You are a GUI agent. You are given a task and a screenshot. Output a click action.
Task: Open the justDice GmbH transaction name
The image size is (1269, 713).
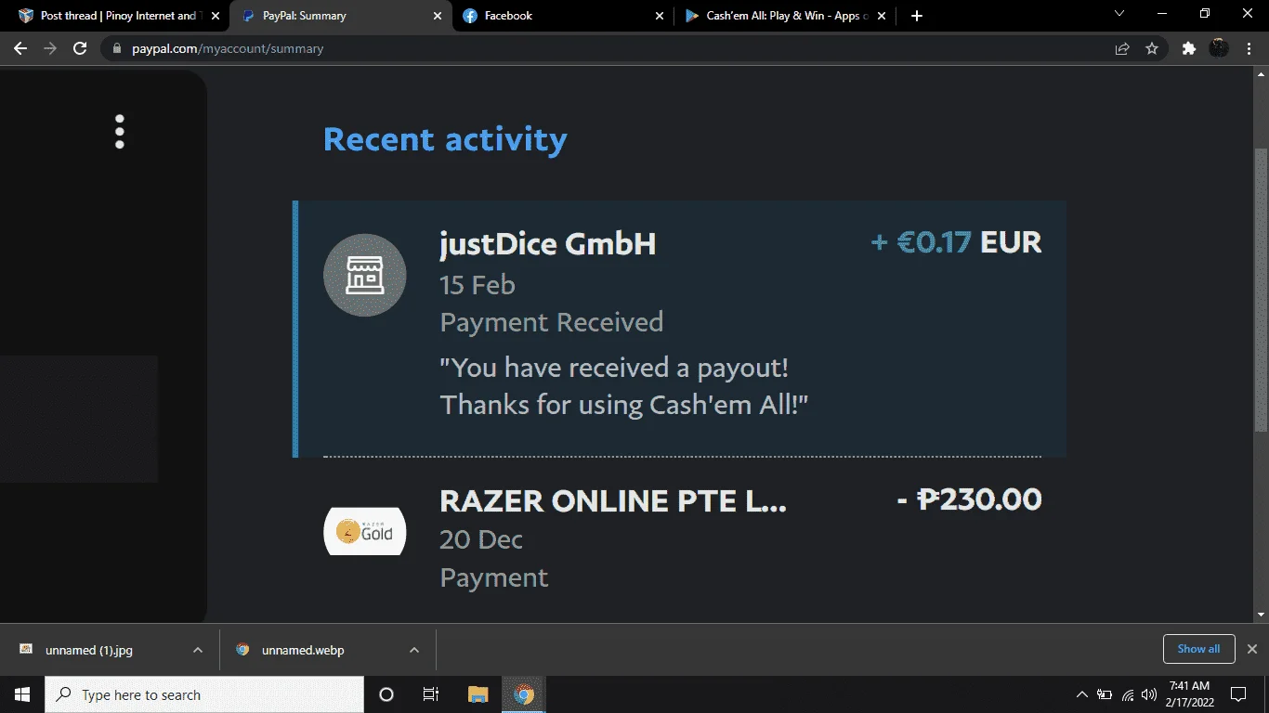coord(548,244)
